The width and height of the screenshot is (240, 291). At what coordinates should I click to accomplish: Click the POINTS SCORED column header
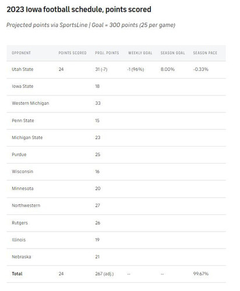[72, 53]
